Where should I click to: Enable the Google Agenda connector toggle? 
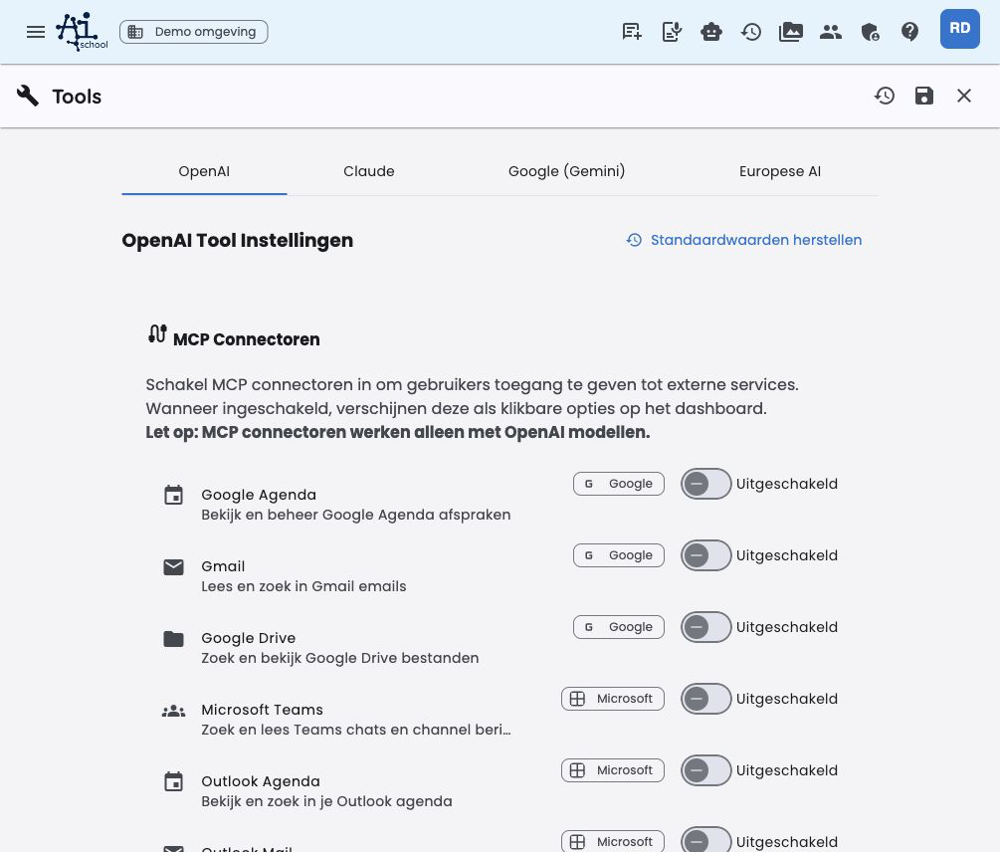click(x=706, y=484)
